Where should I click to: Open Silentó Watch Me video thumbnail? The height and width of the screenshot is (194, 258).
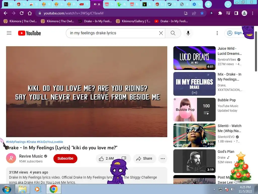click(195, 135)
